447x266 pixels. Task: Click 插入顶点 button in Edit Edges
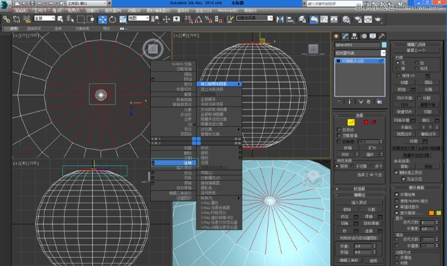358,202
